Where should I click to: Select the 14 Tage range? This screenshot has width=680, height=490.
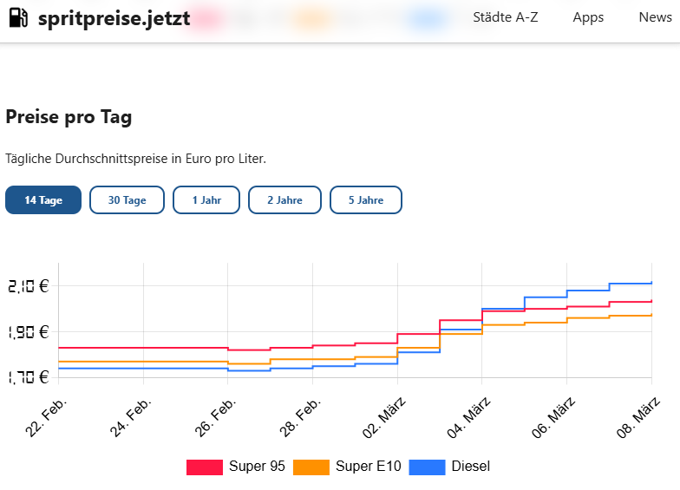click(x=43, y=200)
